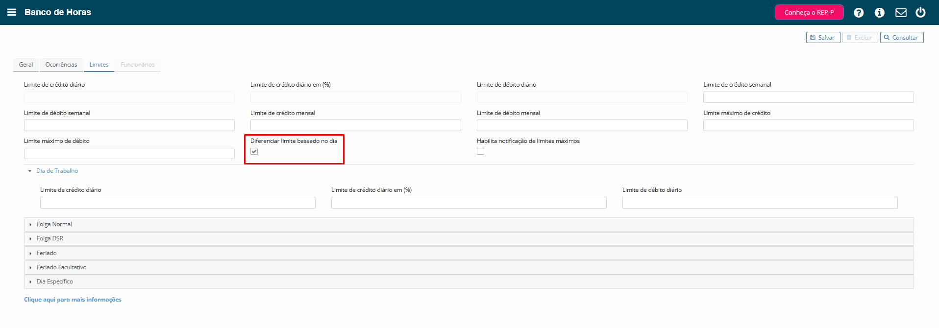Screen dimensions: 939x328
Task: Uncheck Diferenciar limite baseado no dia
Action: click(x=254, y=151)
